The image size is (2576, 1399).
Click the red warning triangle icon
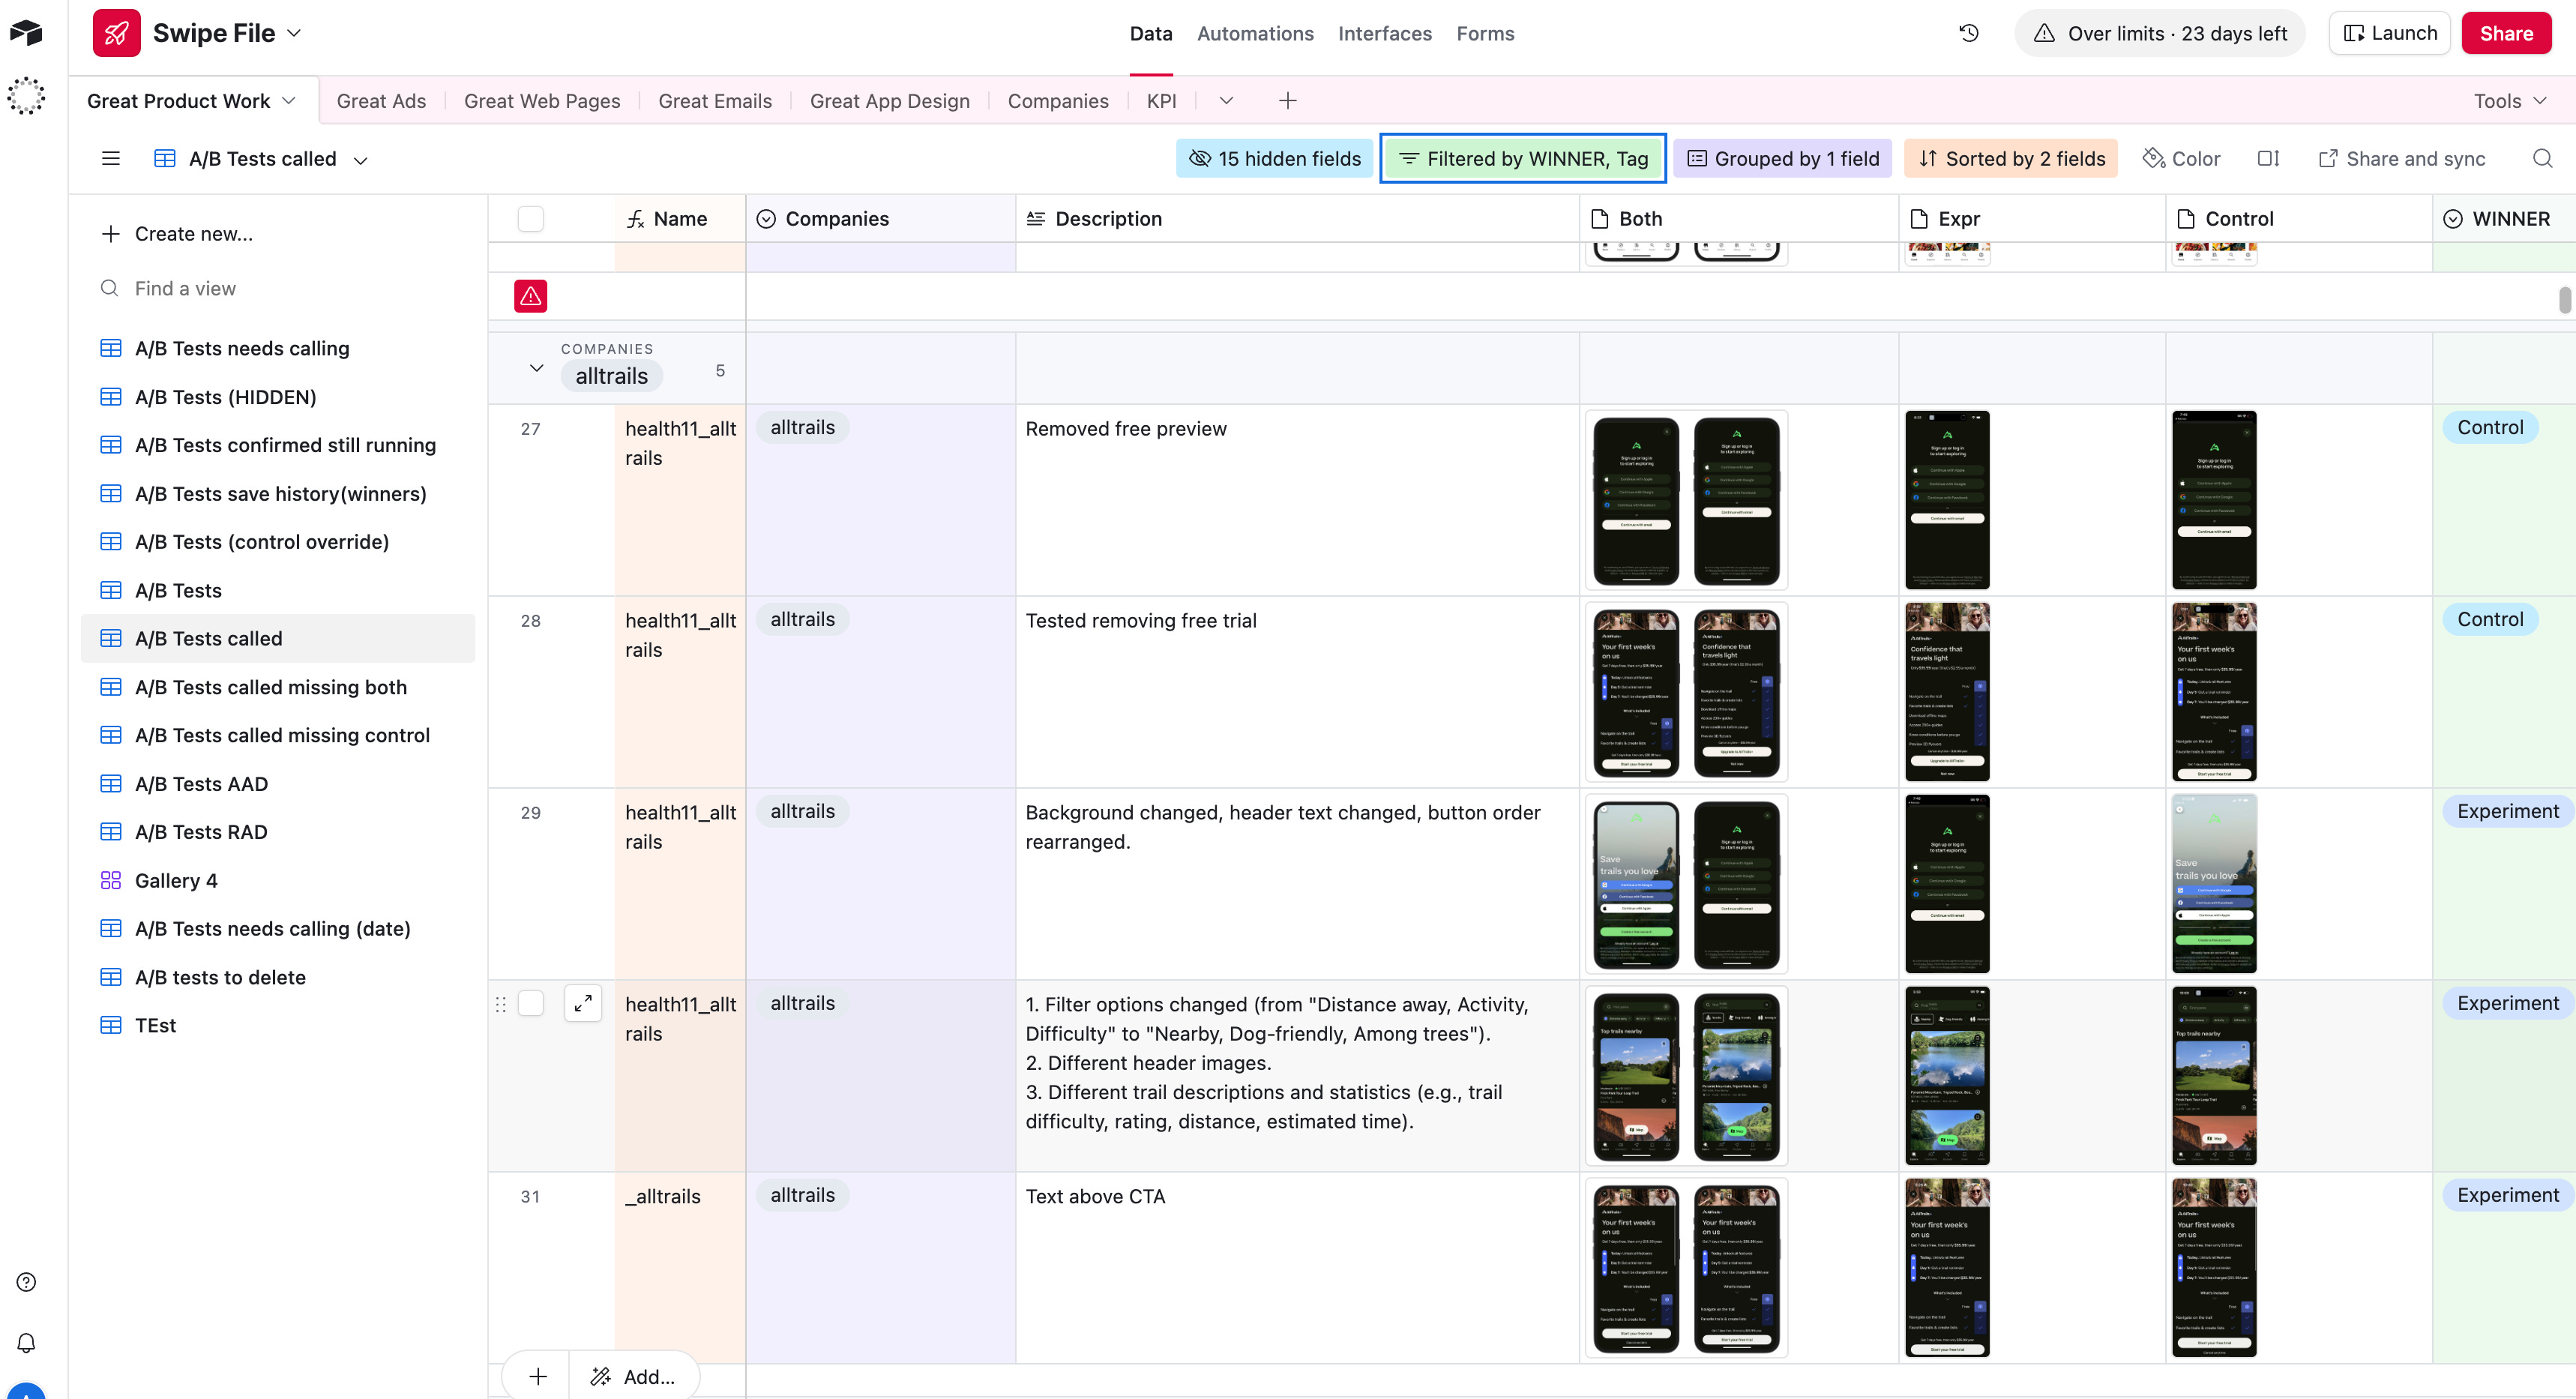pos(530,296)
